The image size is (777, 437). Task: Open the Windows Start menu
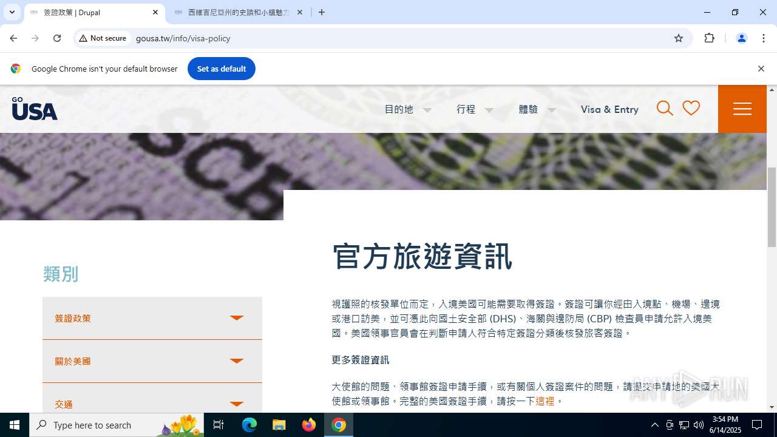click(x=15, y=425)
